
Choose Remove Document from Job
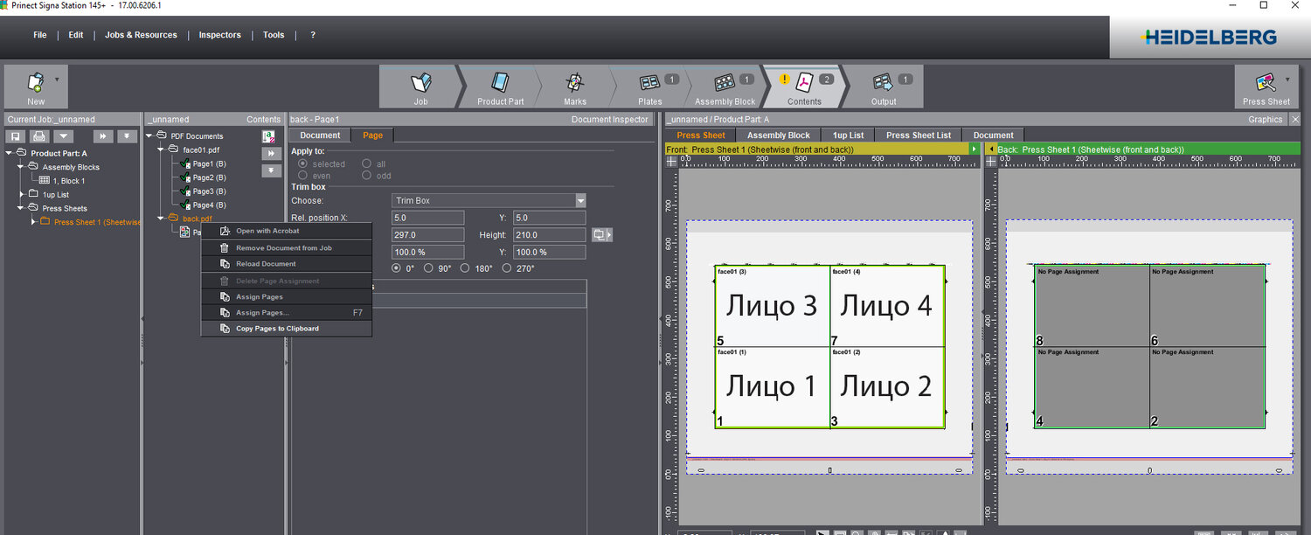[287, 248]
